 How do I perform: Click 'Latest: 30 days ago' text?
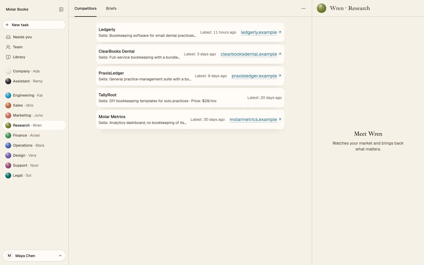(207, 120)
